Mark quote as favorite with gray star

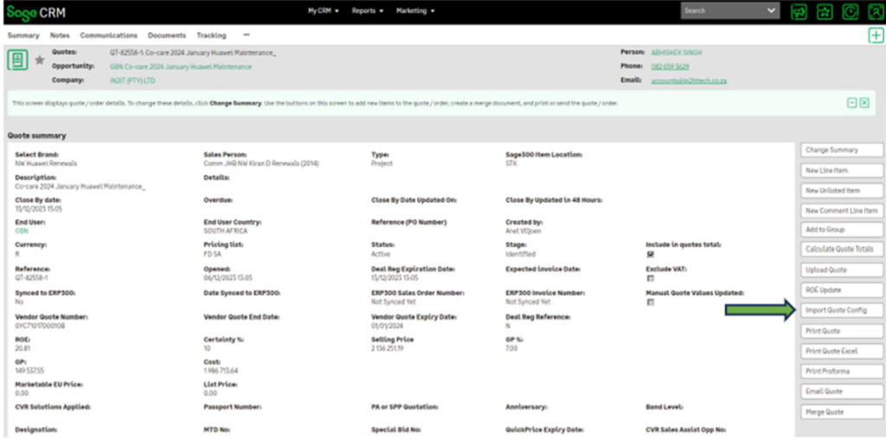[39, 60]
